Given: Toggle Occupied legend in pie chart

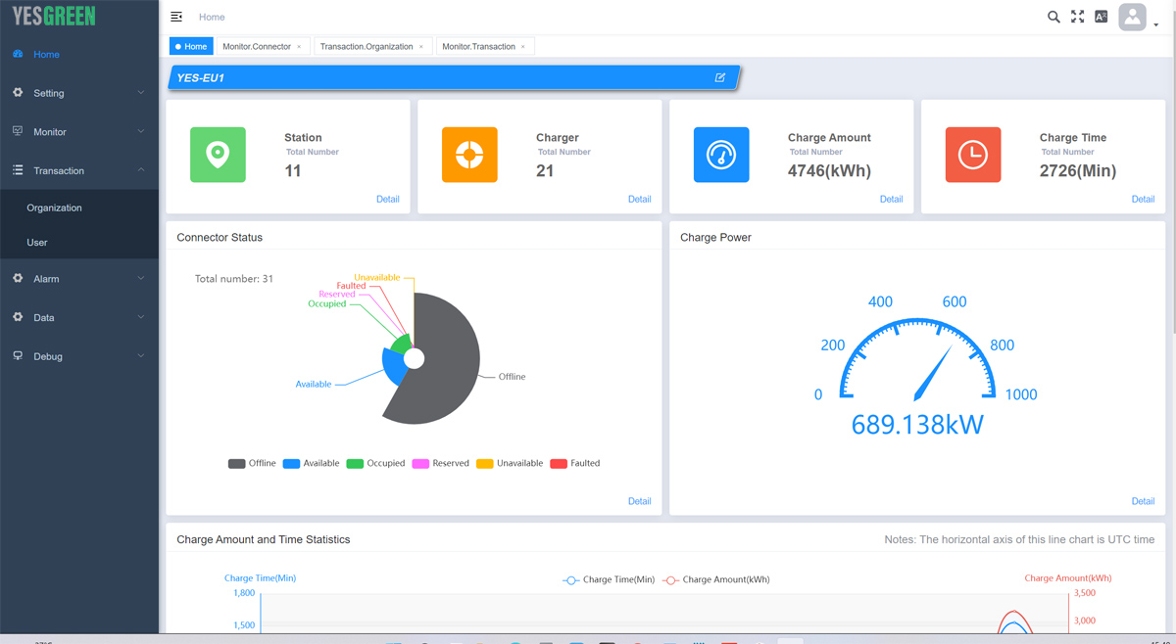Looking at the screenshot, I should pos(375,463).
